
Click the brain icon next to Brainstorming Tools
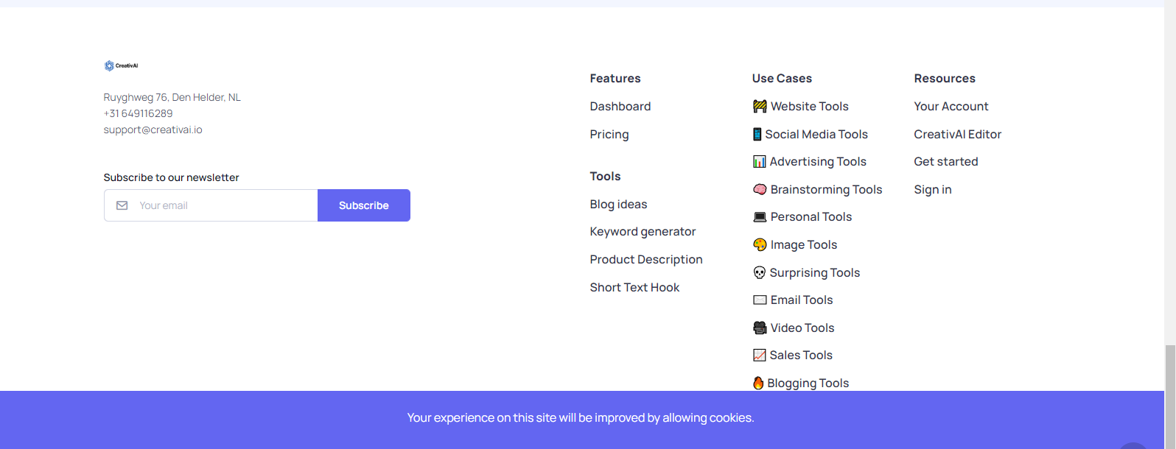point(760,189)
